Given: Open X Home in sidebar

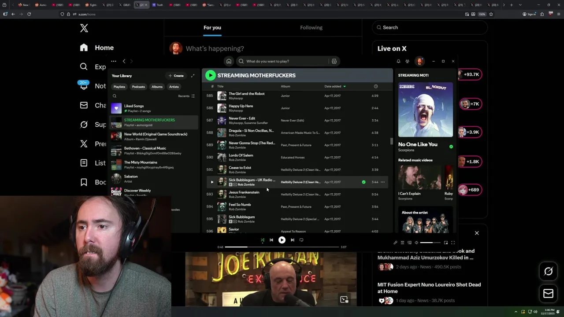Looking at the screenshot, I should tap(97, 48).
